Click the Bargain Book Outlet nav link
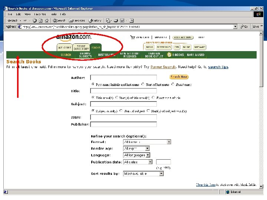267x200 pixels. (154, 55)
